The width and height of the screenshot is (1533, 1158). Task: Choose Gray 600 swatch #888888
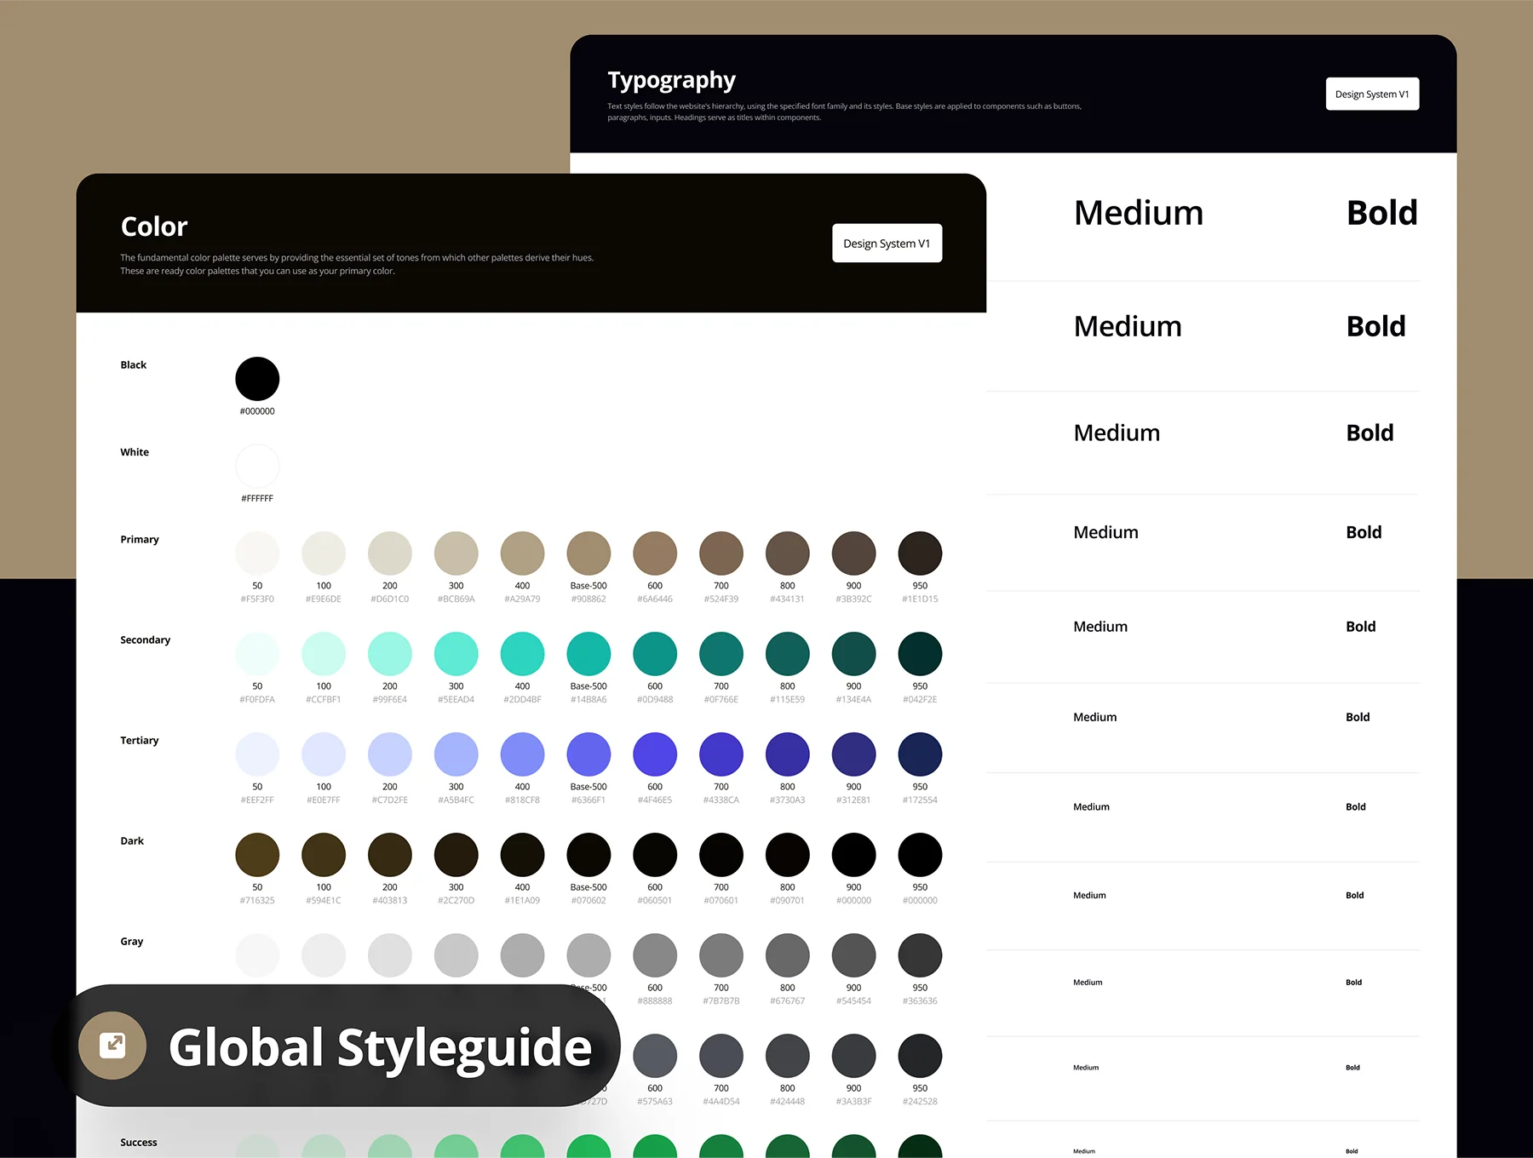point(655,955)
